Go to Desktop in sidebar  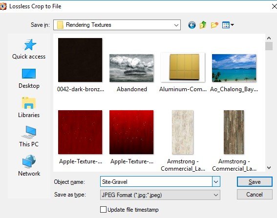29,79
